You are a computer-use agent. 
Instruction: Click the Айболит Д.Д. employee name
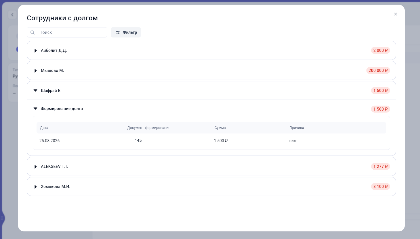click(x=54, y=50)
